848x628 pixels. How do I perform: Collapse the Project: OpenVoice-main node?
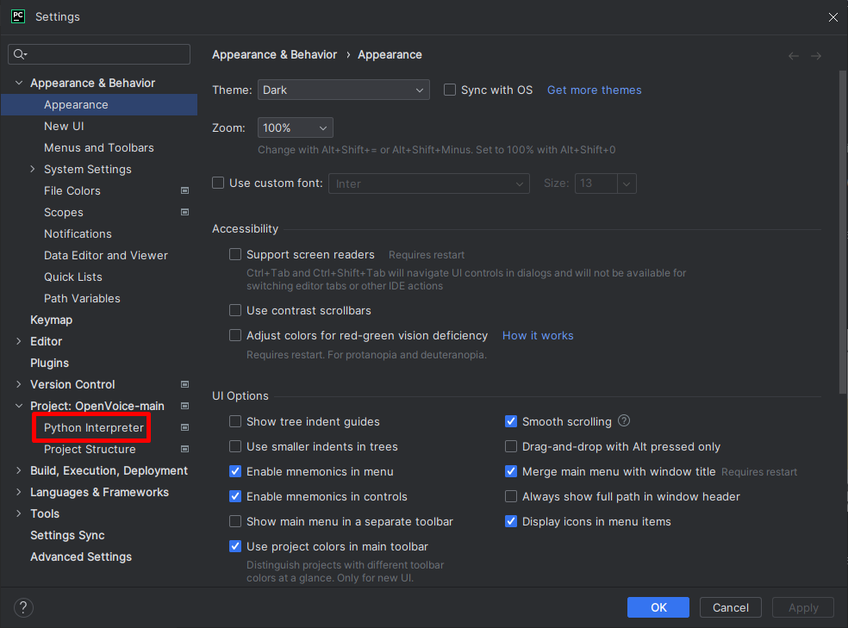pos(19,406)
